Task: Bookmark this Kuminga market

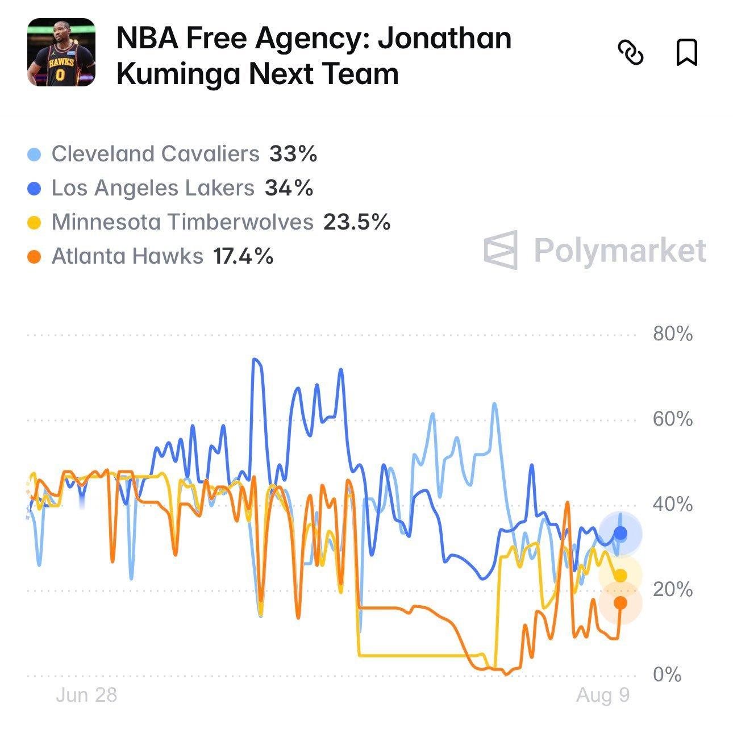Action: pos(687,53)
